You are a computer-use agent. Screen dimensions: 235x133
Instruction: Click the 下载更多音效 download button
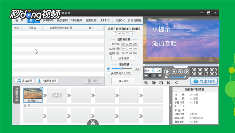coord(47,81)
